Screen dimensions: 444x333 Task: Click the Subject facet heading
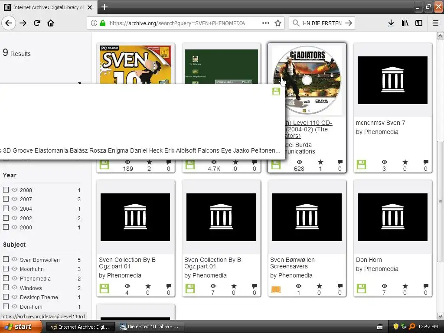click(x=14, y=245)
